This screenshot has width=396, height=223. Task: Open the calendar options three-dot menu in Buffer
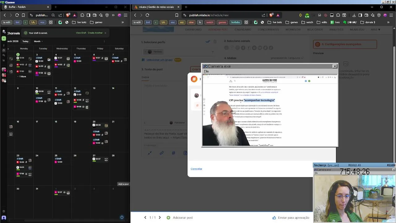(104, 41)
